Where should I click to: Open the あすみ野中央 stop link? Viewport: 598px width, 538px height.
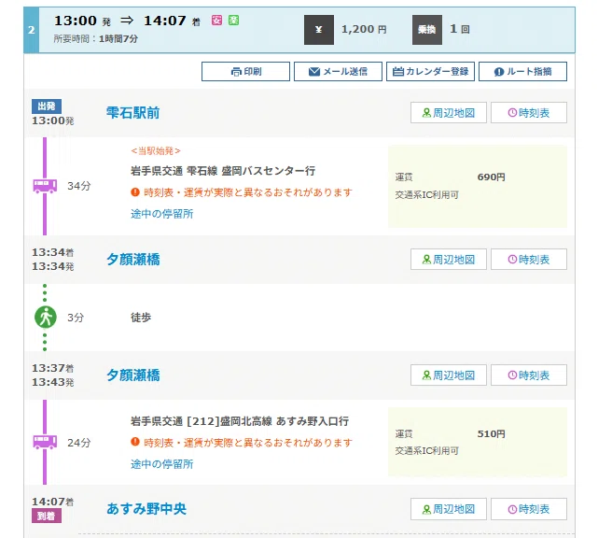point(146,509)
